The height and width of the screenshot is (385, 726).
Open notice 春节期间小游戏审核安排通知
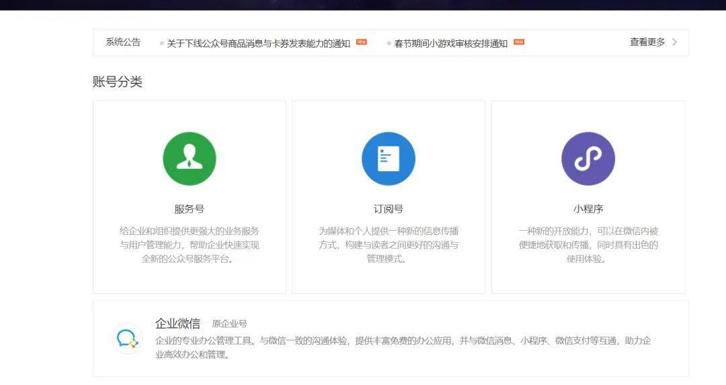click(x=451, y=44)
